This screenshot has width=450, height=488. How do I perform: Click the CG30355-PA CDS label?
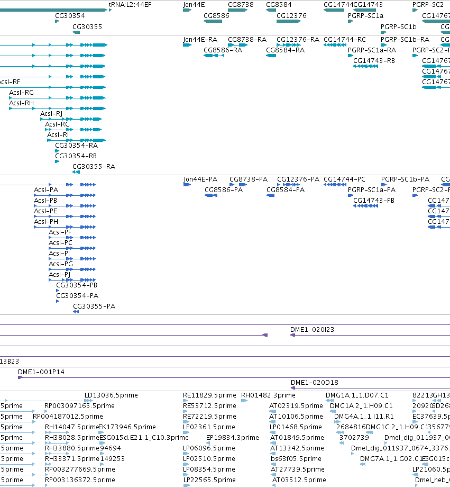coord(94,306)
